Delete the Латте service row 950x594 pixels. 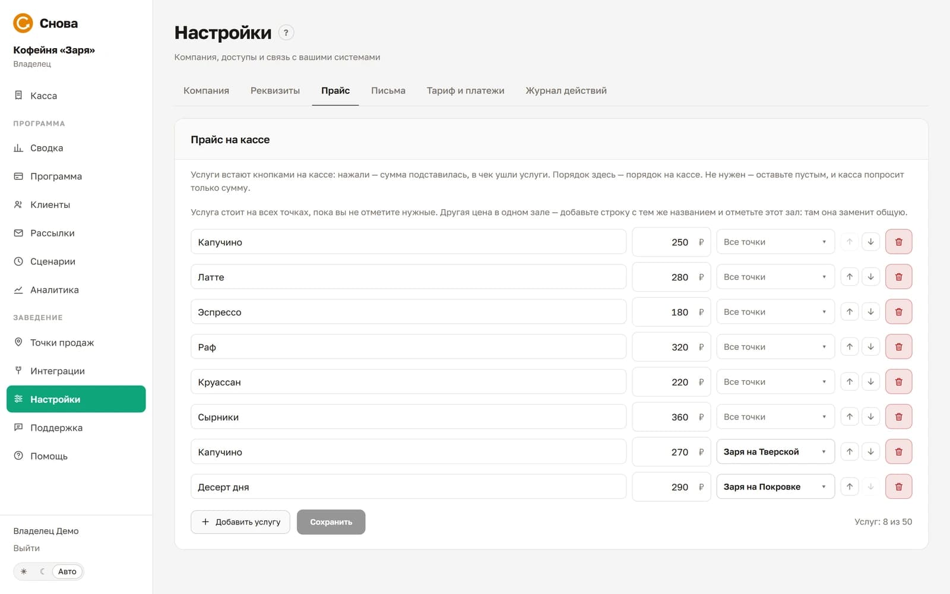(x=898, y=277)
